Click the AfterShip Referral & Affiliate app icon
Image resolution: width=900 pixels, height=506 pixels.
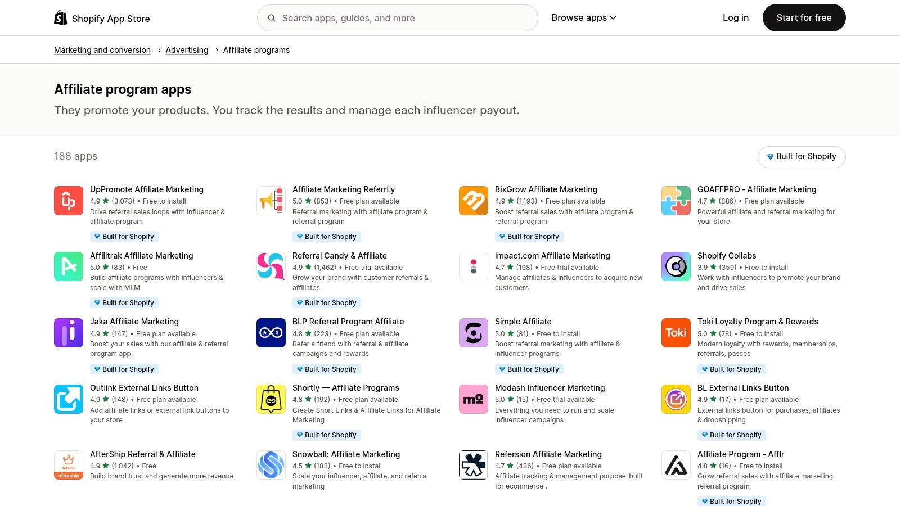click(68, 465)
